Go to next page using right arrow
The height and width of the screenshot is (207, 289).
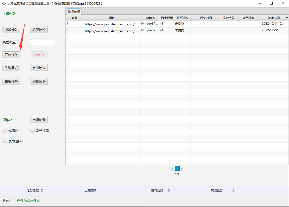click(x=182, y=169)
